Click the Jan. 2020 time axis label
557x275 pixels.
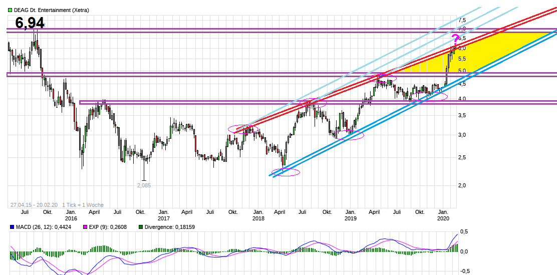pos(443,215)
